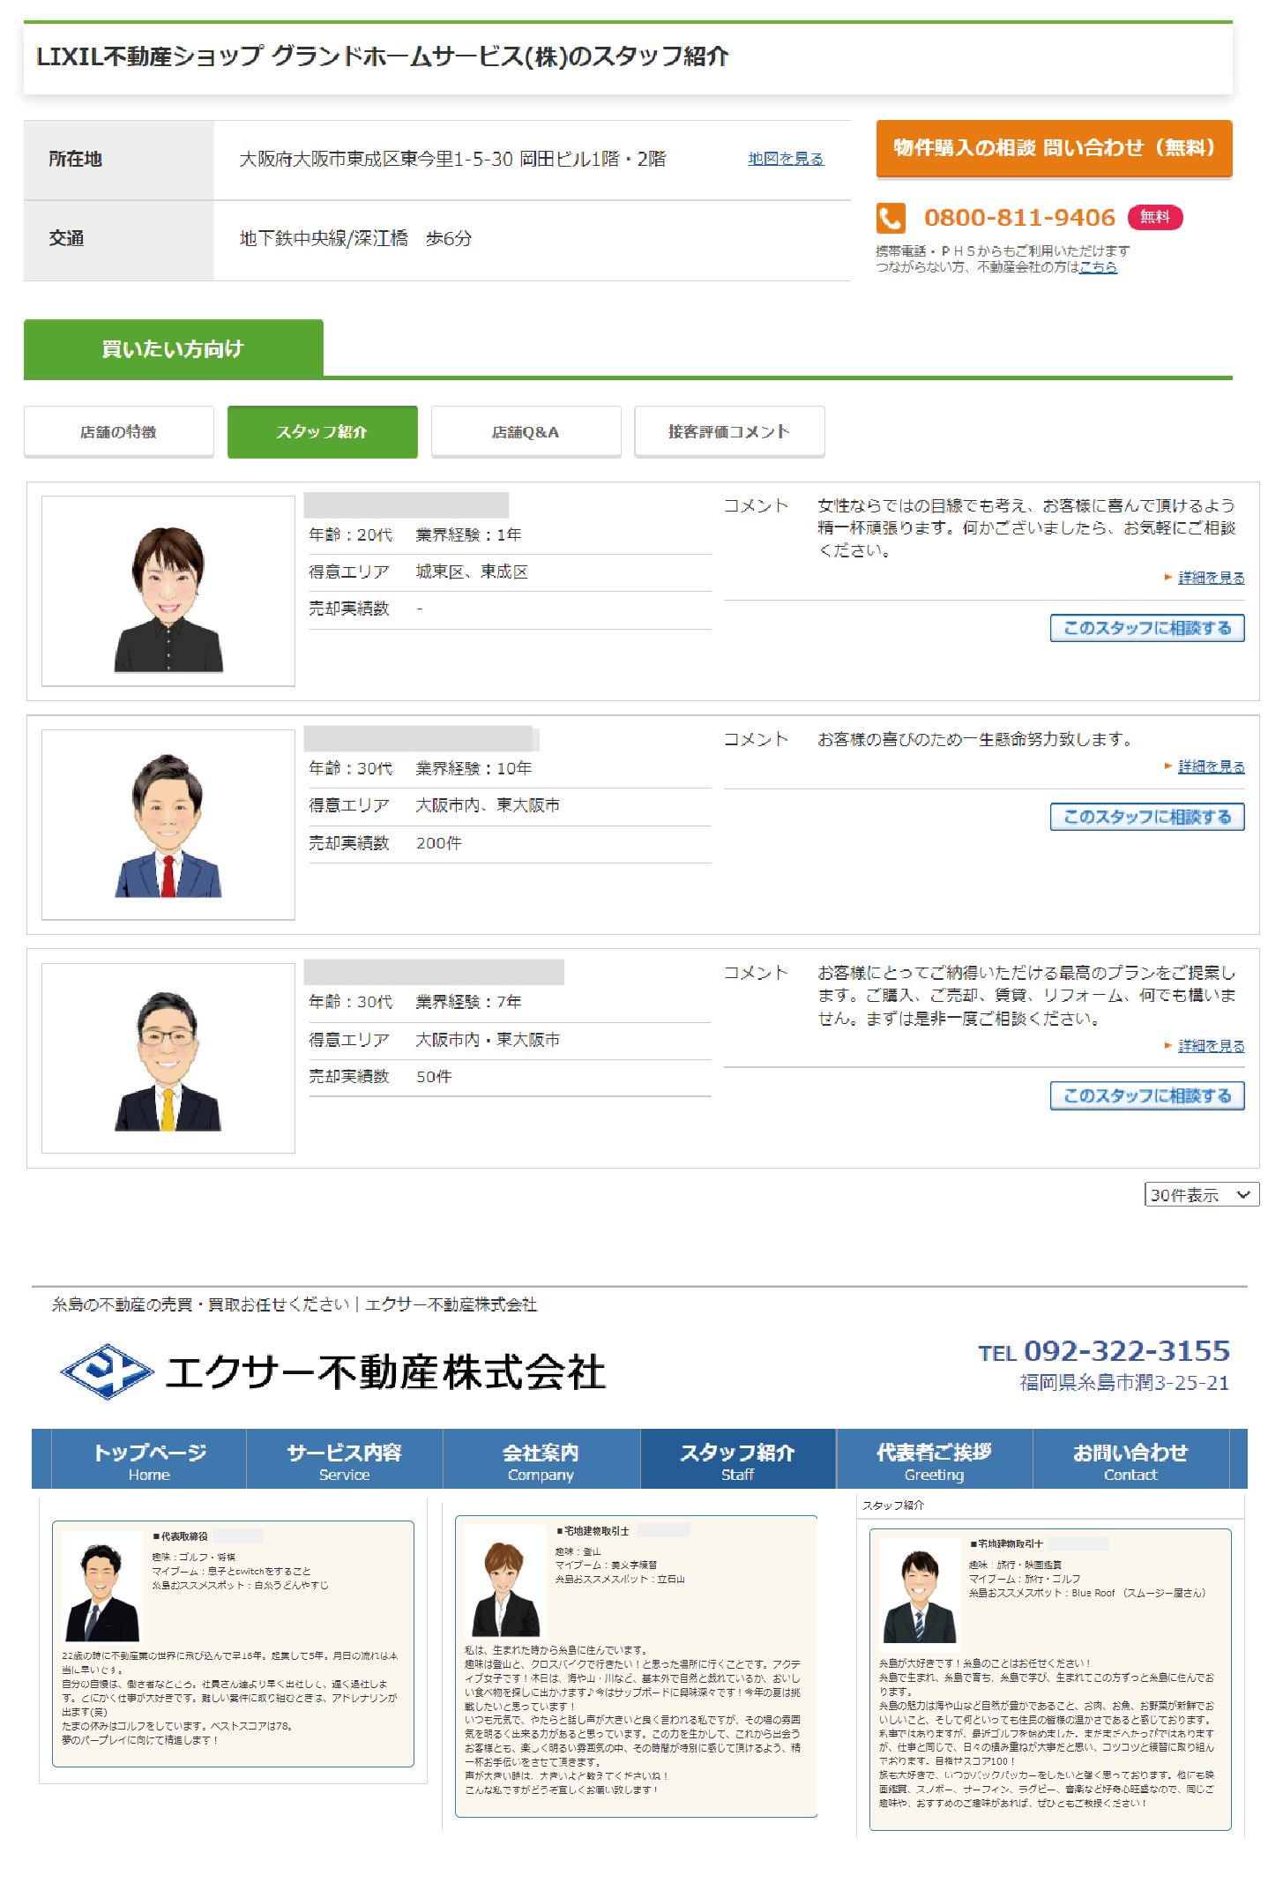This screenshot has width=1268, height=1883.
Task: Open 詳細を見る for the 10-year experience staff
Action: coord(1211,766)
